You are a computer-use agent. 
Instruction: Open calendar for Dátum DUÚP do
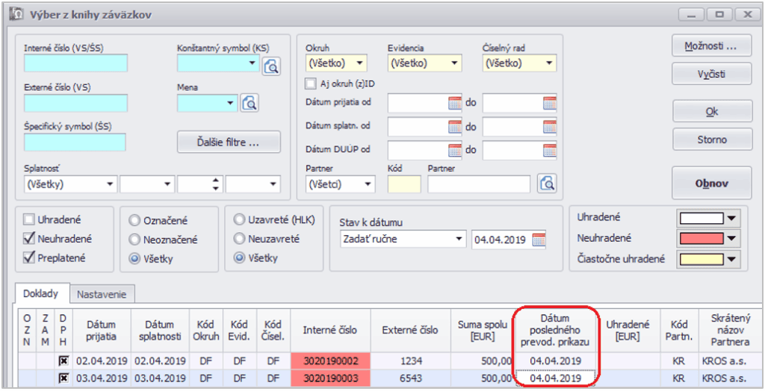[550, 150]
